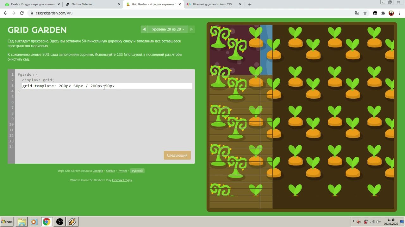
Task: Click the Chrome taskbar icon
Action: [47, 222]
